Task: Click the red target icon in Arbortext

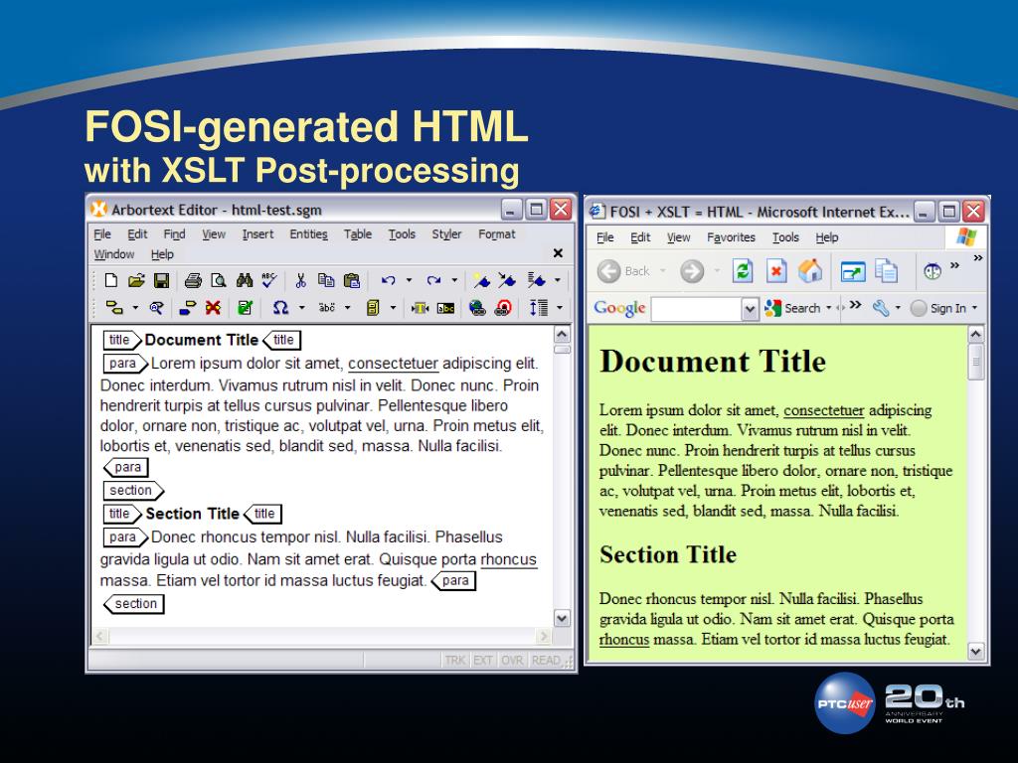Action: pos(503,308)
